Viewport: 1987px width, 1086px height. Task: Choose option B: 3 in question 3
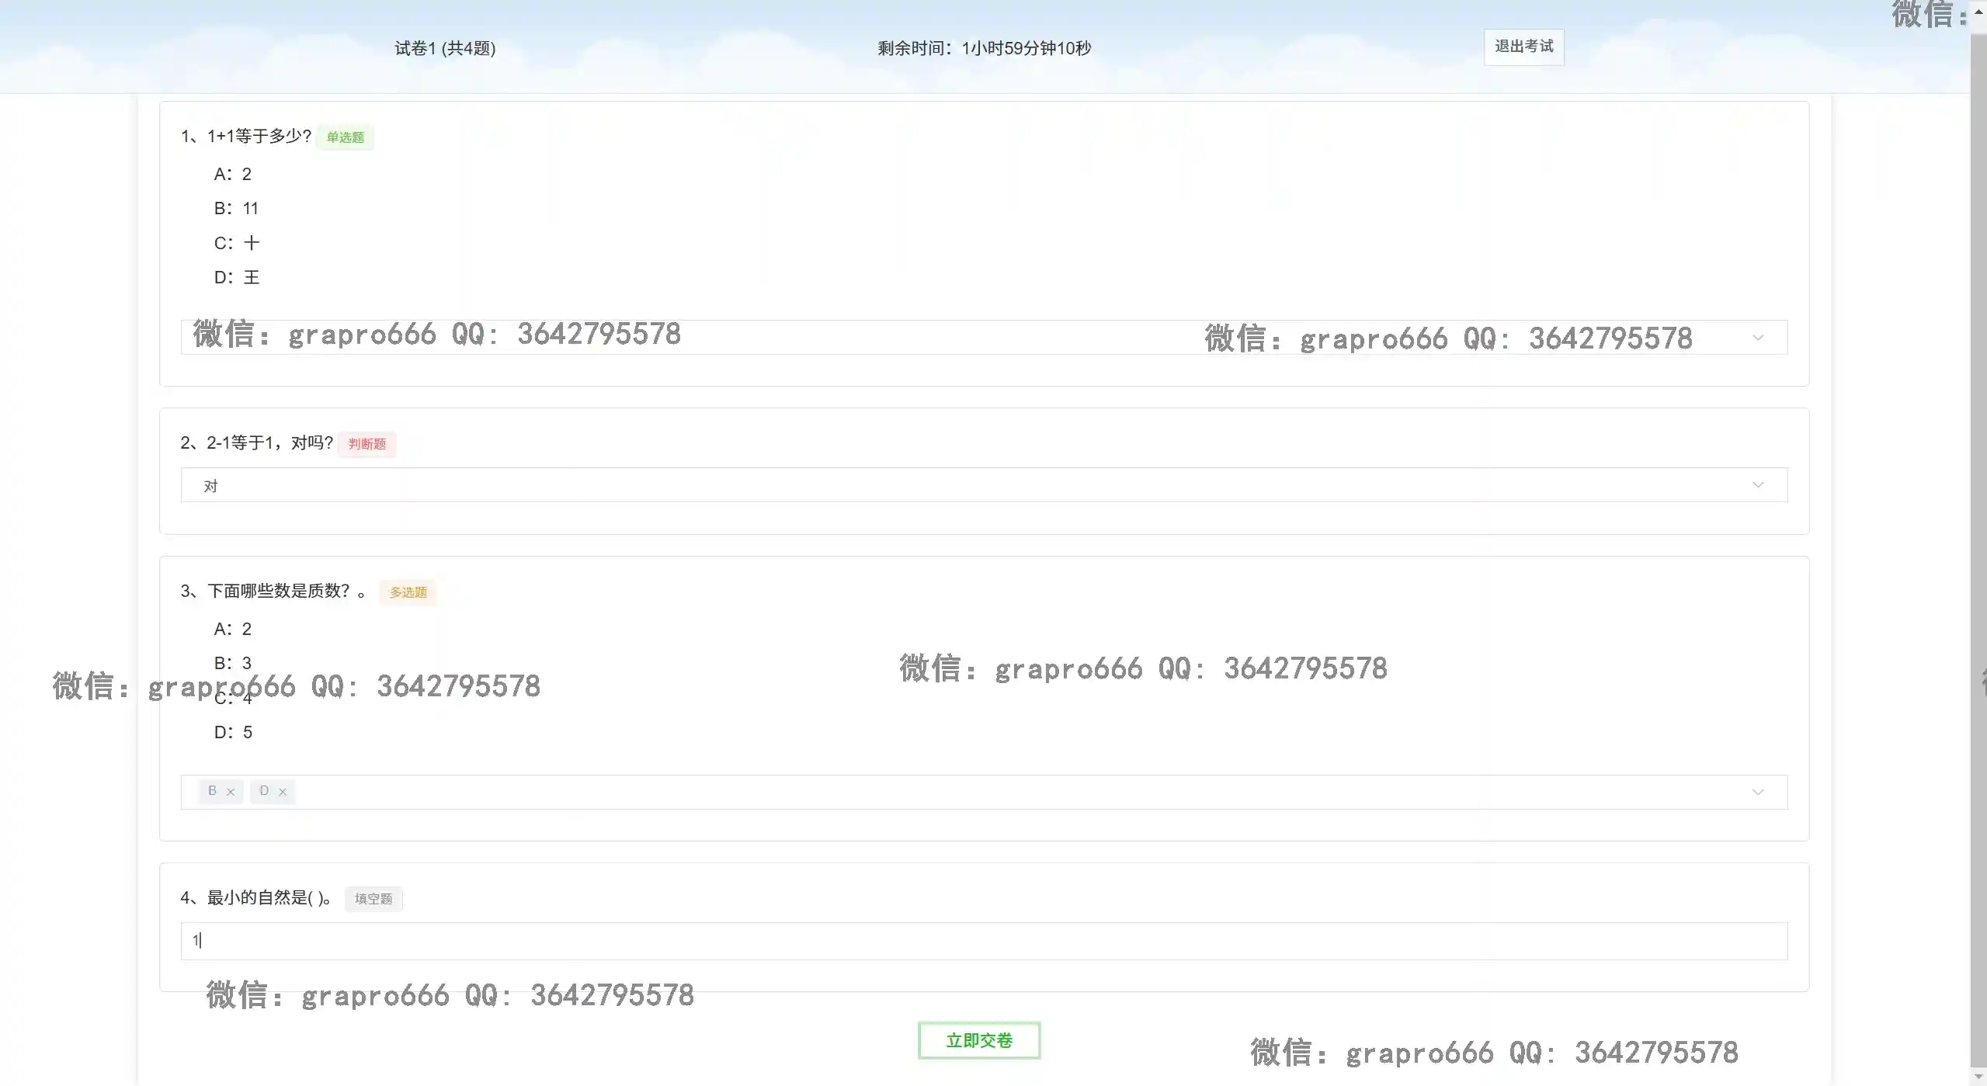click(232, 663)
